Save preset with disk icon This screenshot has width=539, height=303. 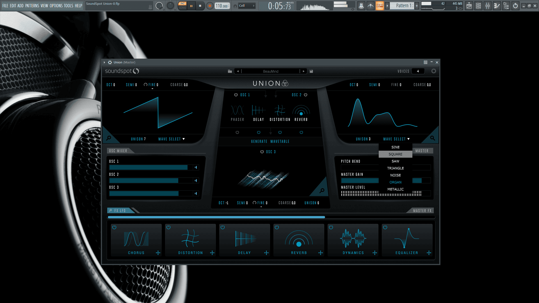pyautogui.click(x=311, y=71)
